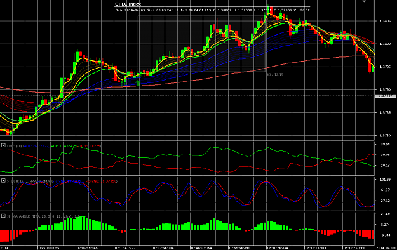
Task: Click the 39.56 DMI scale value
Action: coord(385,144)
